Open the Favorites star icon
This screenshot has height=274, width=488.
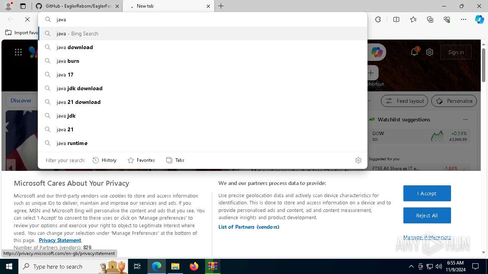[413, 19]
